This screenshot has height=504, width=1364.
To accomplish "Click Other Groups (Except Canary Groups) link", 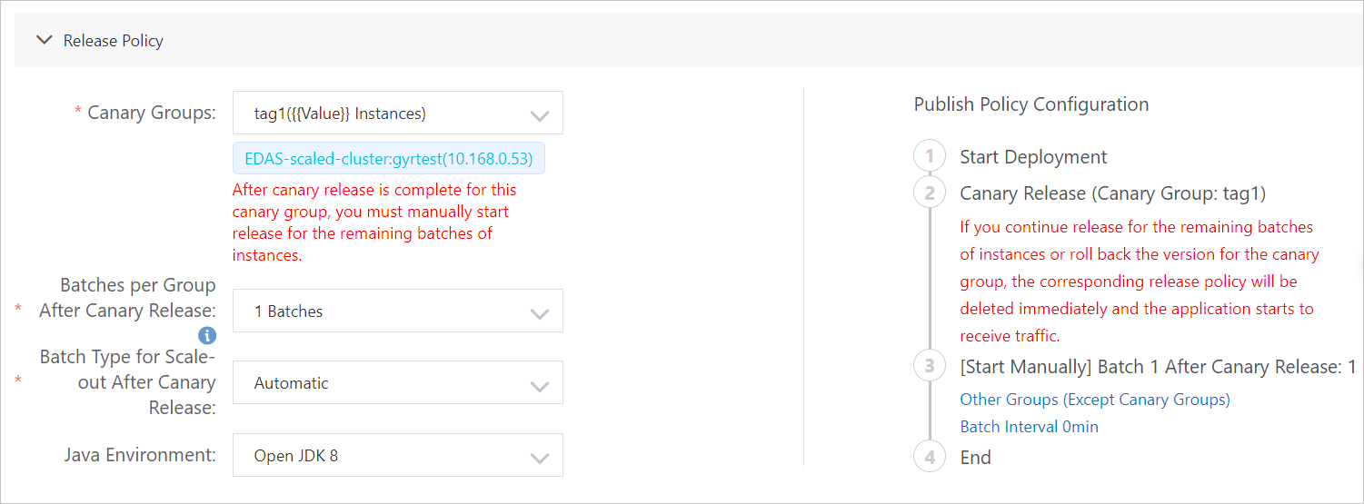I will coord(1094,400).
